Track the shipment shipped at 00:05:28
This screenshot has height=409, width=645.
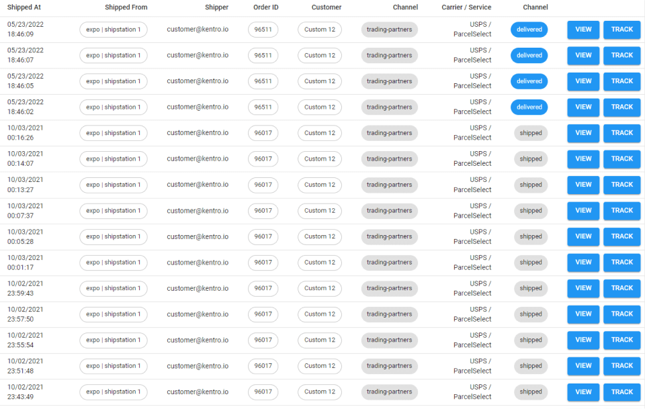[621, 237]
